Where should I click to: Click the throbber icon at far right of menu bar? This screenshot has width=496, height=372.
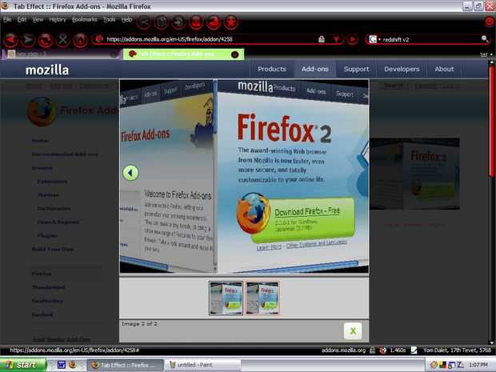(x=490, y=22)
